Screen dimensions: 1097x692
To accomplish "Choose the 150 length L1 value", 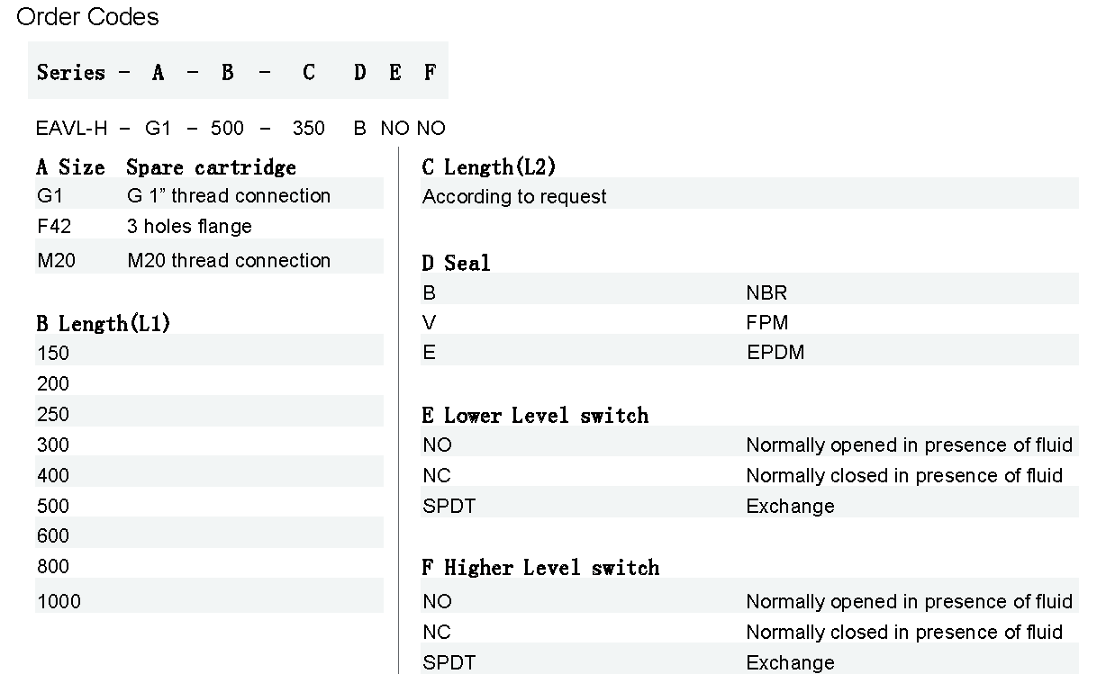I will point(53,353).
